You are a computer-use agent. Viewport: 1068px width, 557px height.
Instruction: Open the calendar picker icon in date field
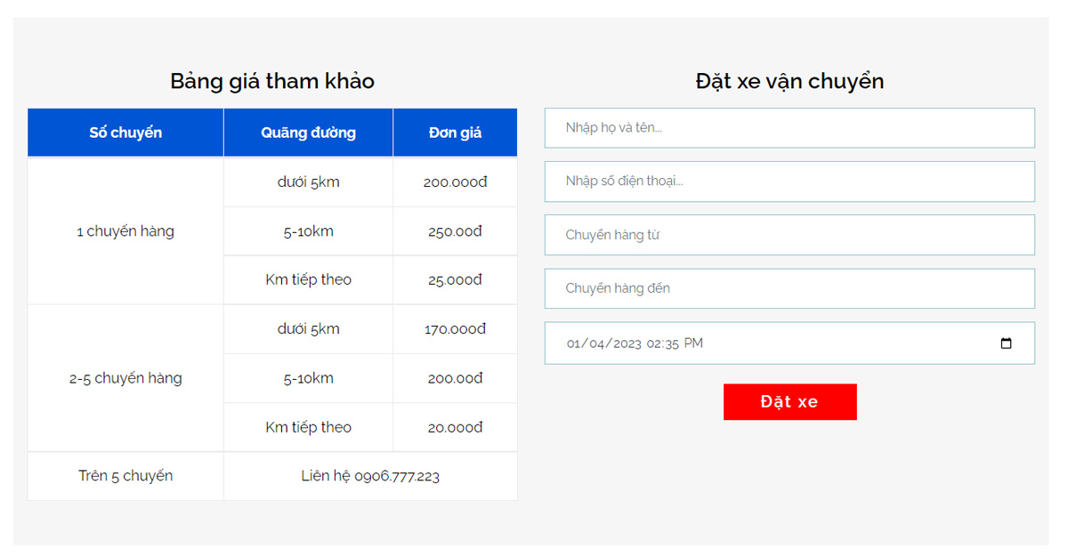[1006, 343]
